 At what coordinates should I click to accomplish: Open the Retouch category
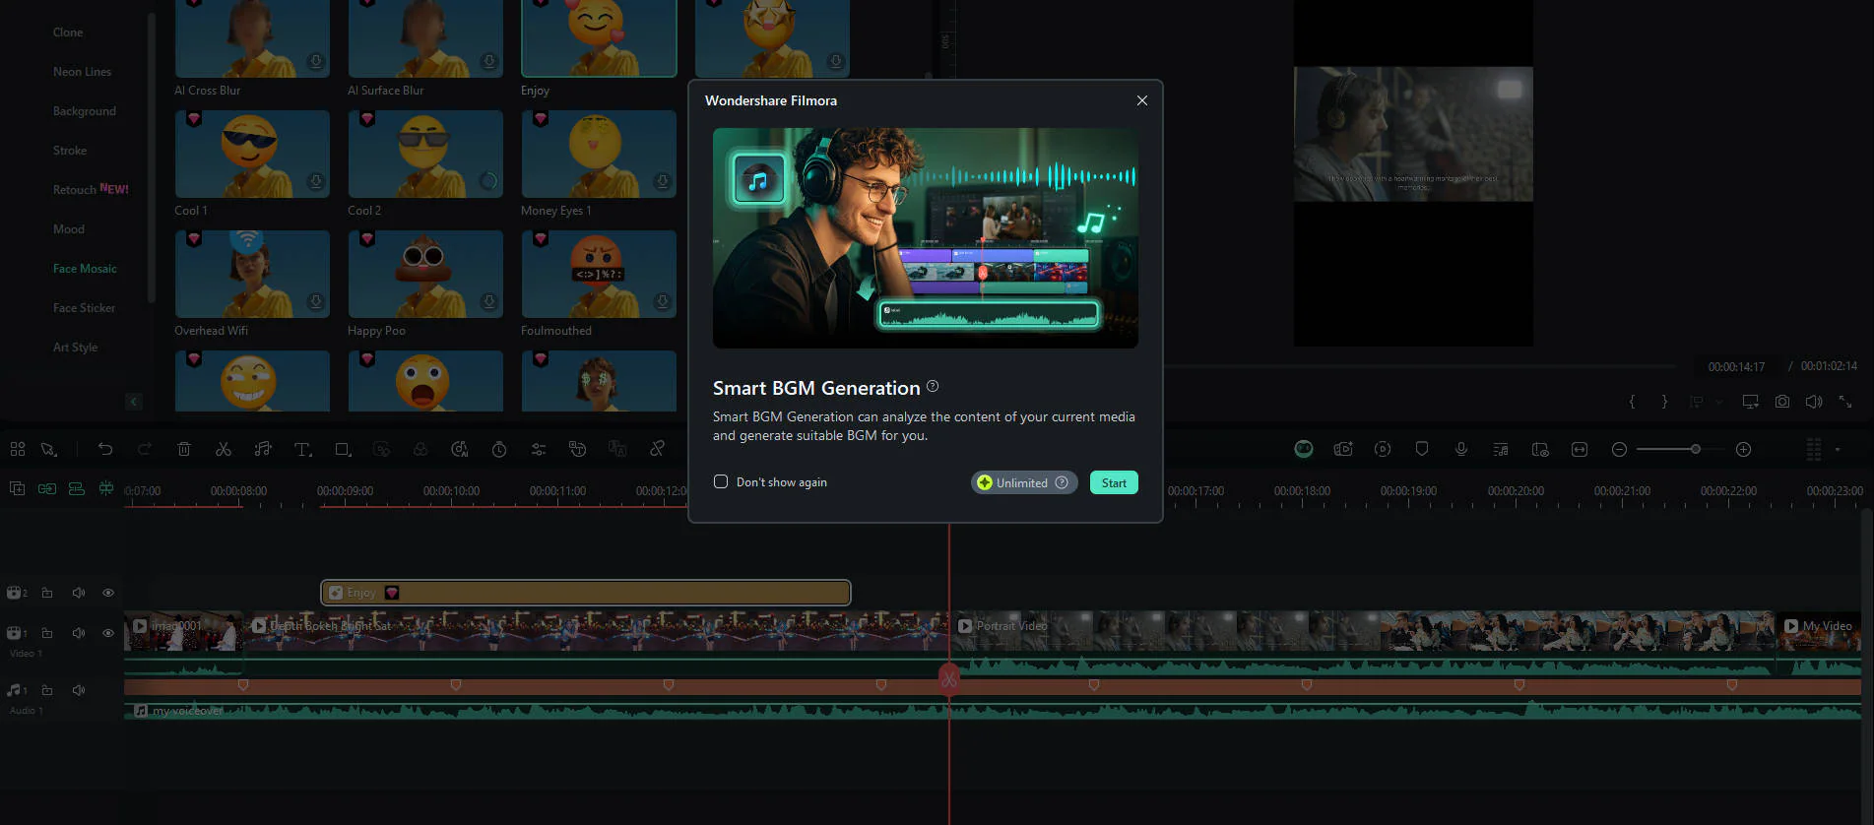click(x=75, y=190)
